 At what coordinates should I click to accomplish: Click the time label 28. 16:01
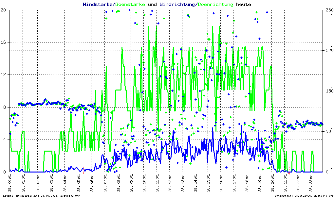click(x=222, y=183)
